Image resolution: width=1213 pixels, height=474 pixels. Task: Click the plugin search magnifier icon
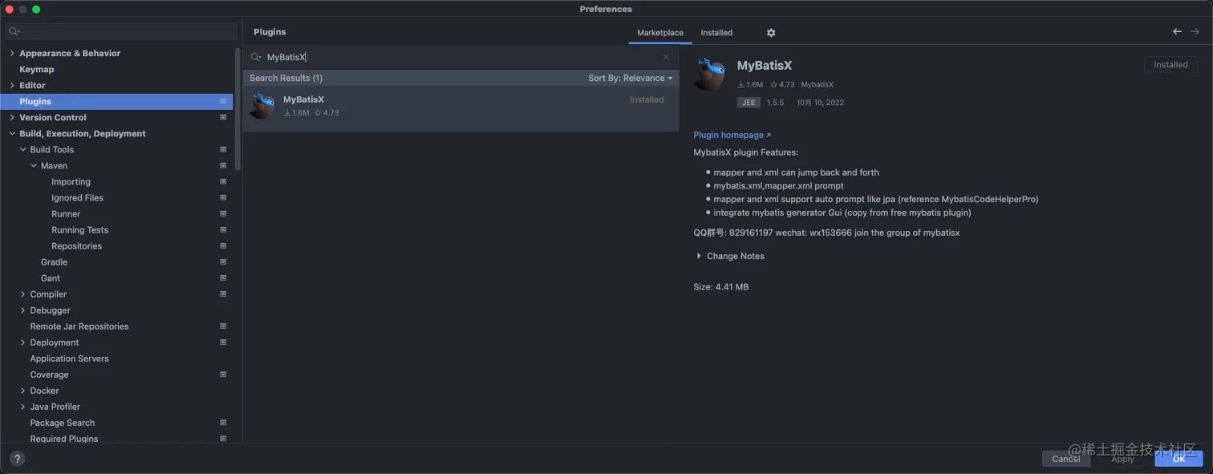(x=256, y=57)
